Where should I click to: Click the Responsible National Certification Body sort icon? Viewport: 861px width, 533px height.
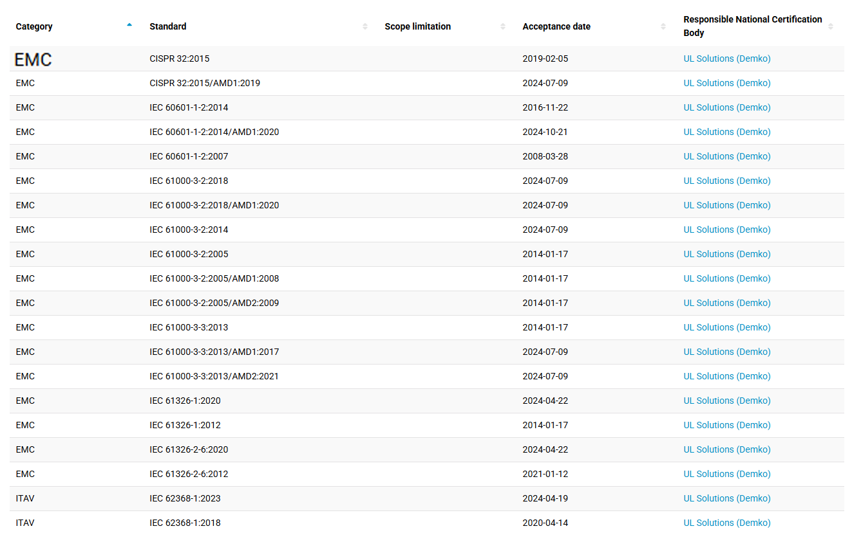tap(831, 26)
